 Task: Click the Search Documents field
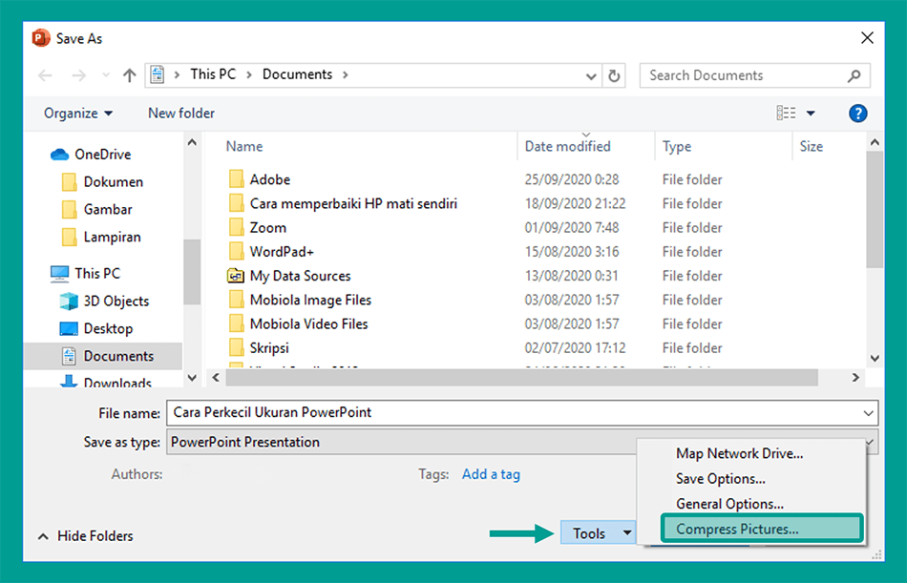(745, 75)
